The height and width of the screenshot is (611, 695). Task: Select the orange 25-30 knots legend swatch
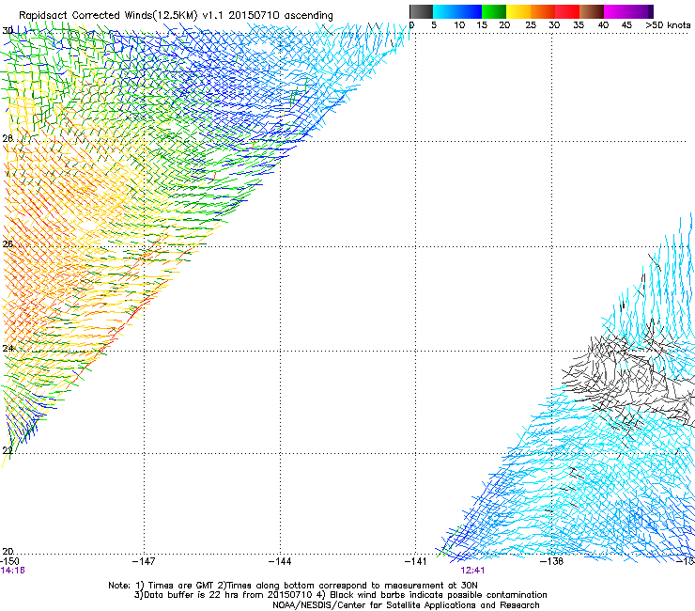coord(543,11)
